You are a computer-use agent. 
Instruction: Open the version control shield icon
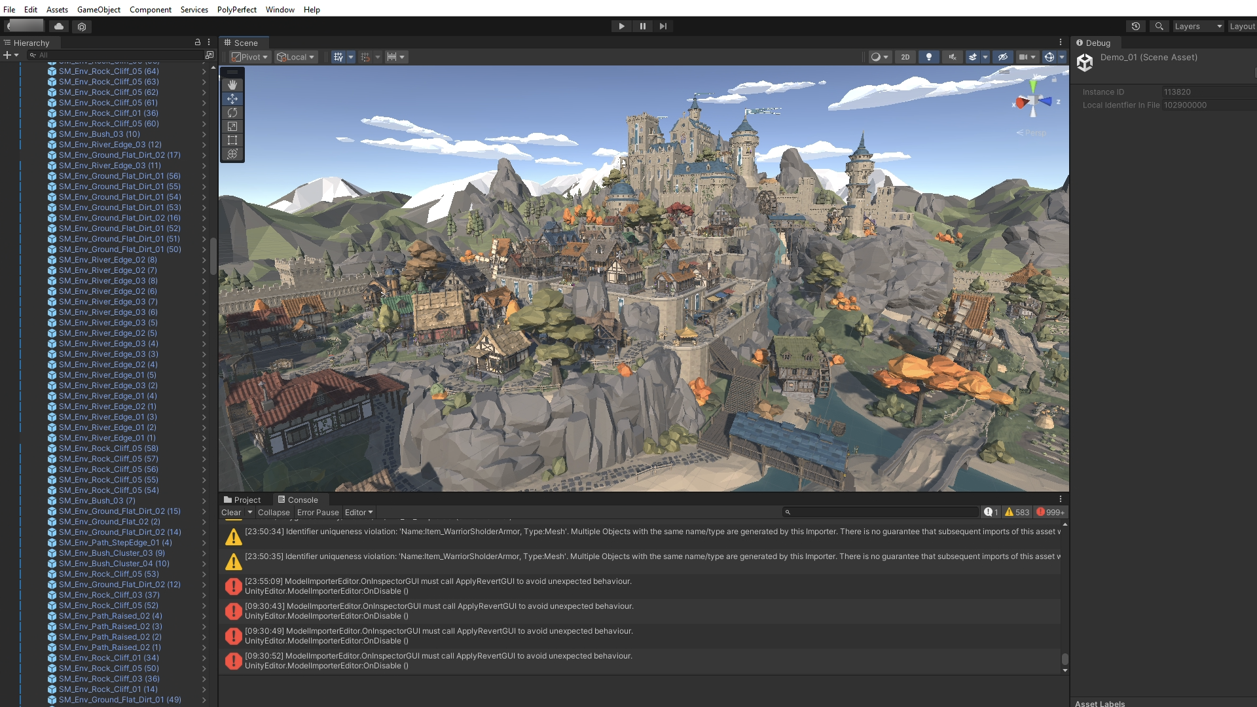click(82, 27)
